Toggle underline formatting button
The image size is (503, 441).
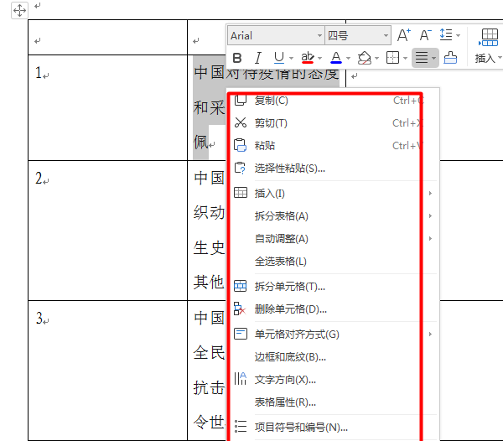[278, 58]
